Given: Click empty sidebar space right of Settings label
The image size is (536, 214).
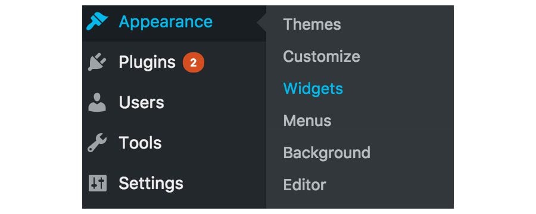Looking at the screenshot, I should click(225, 184).
